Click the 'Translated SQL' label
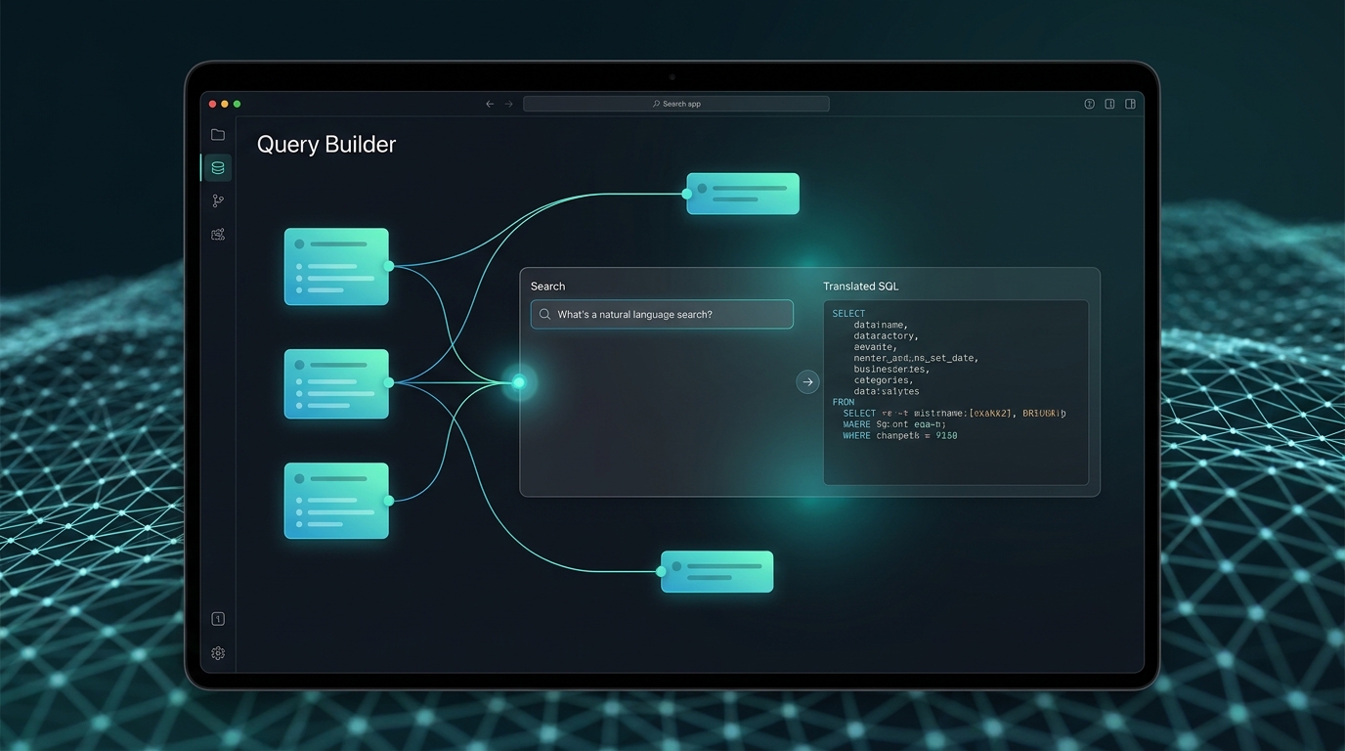Viewport: 1345px width, 751px height. pyautogui.click(x=861, y=287)
